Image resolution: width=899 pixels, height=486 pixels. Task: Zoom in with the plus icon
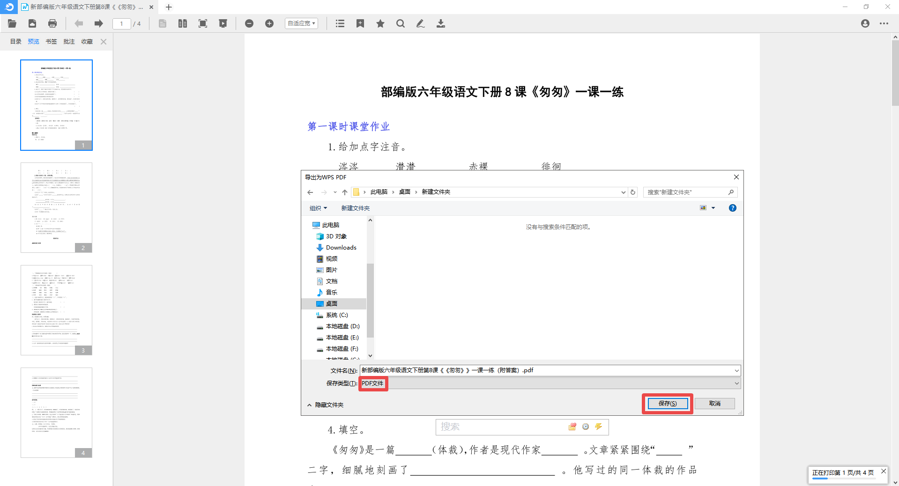click(x=269, y=23)
